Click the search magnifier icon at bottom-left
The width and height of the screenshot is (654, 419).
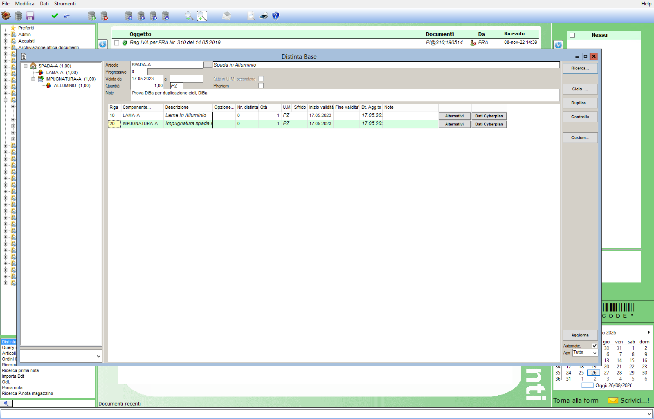click(x=6, y=403)
